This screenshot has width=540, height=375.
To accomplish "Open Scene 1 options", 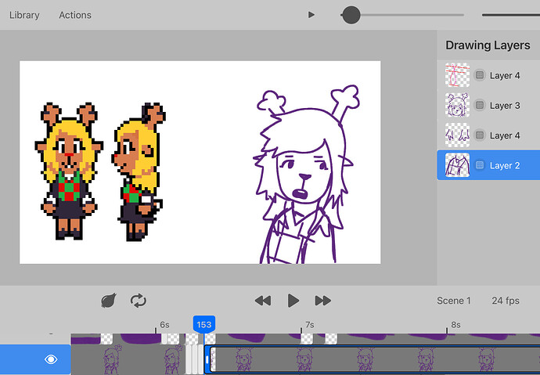I will coord(454,301).
